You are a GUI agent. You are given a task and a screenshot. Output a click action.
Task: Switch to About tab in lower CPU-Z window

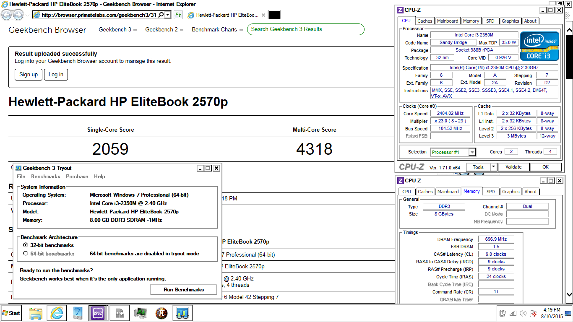(x=531, y=192)
